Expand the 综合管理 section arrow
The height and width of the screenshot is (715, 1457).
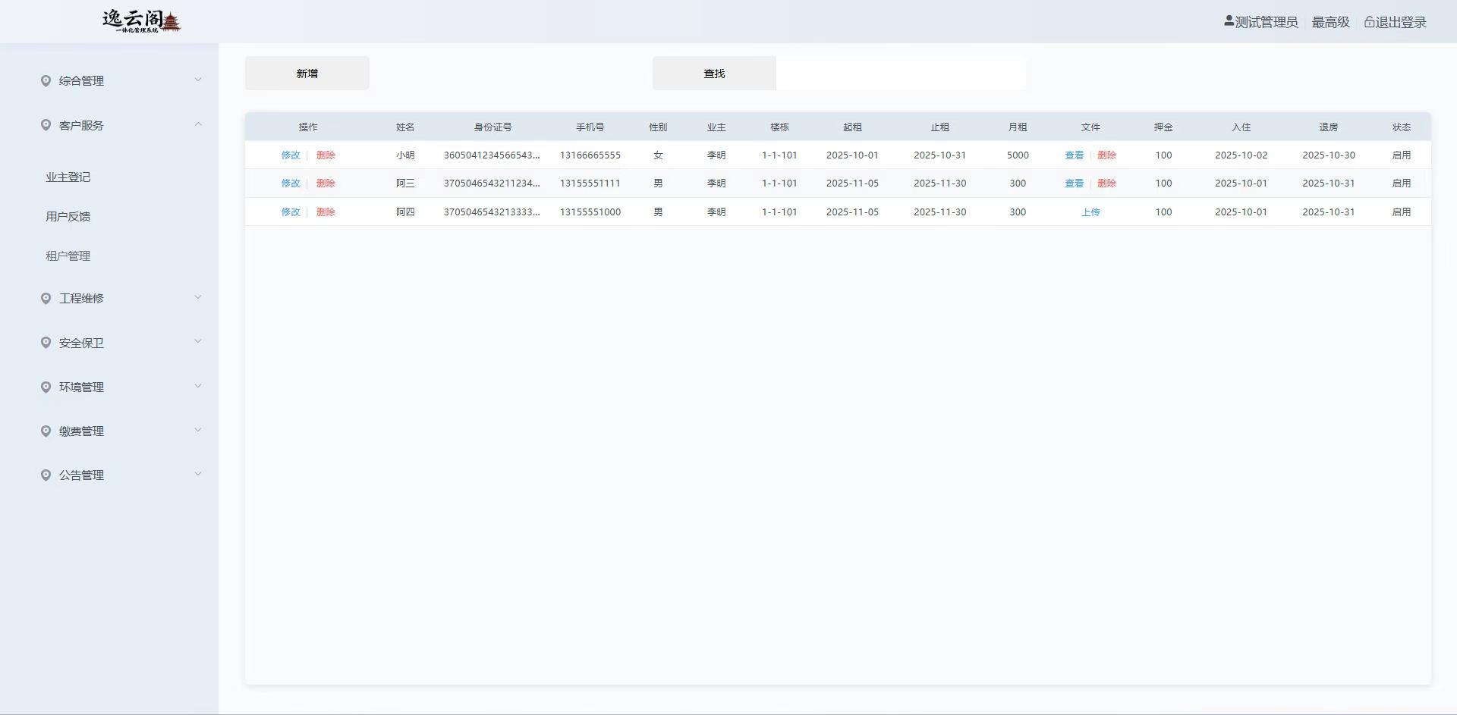pos(198,80)
